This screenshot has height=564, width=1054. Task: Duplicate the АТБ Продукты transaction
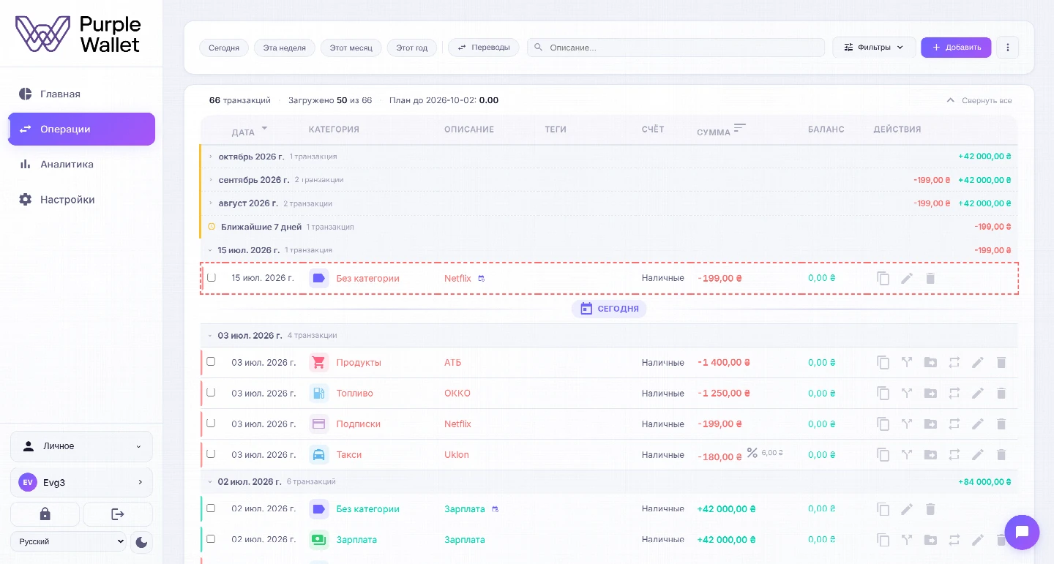tap(883, 362)
